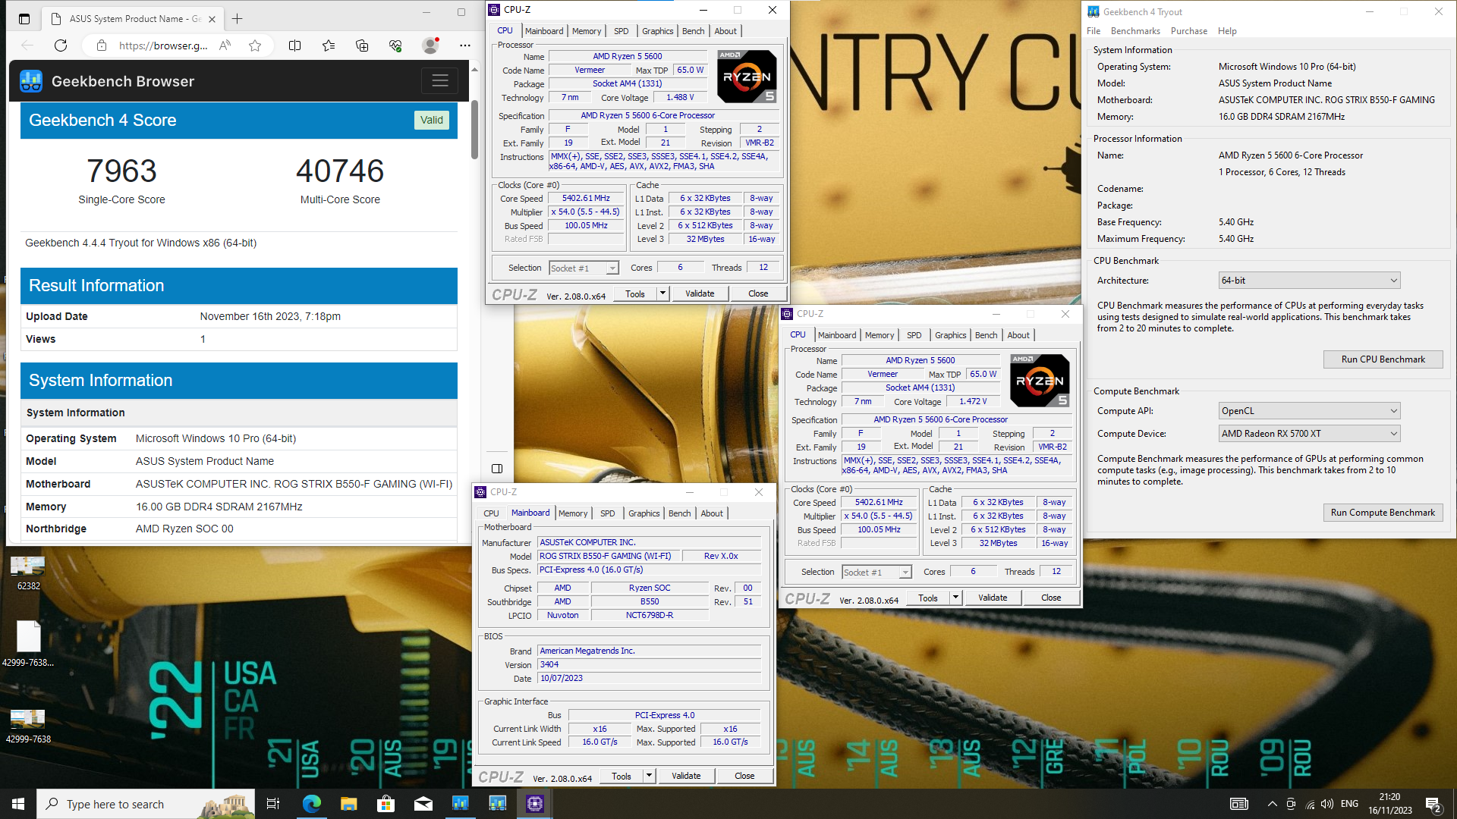The width and height of the screenshot is (1457, 819).
Task: Open Purchase menu in Geekbench 4
Action: (1189, 31)
